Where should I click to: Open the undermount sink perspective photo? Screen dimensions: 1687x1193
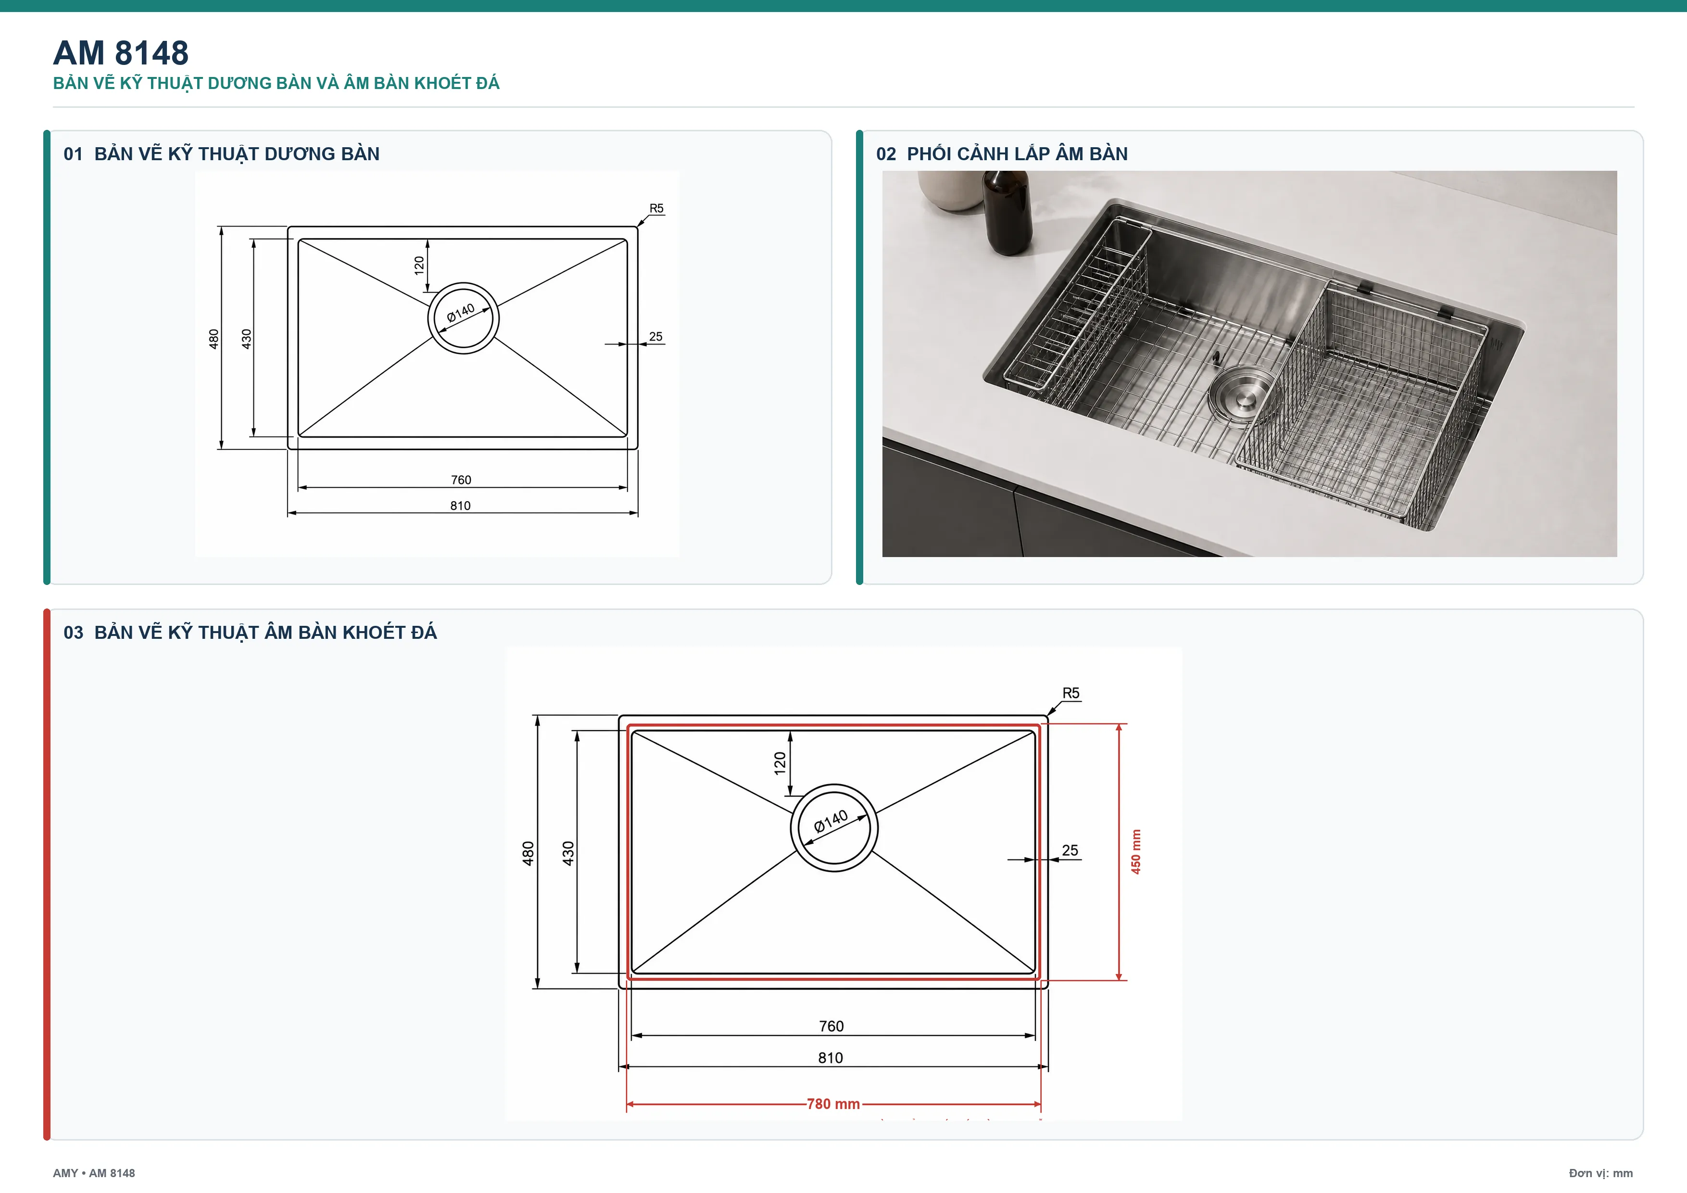point(1249,364)
